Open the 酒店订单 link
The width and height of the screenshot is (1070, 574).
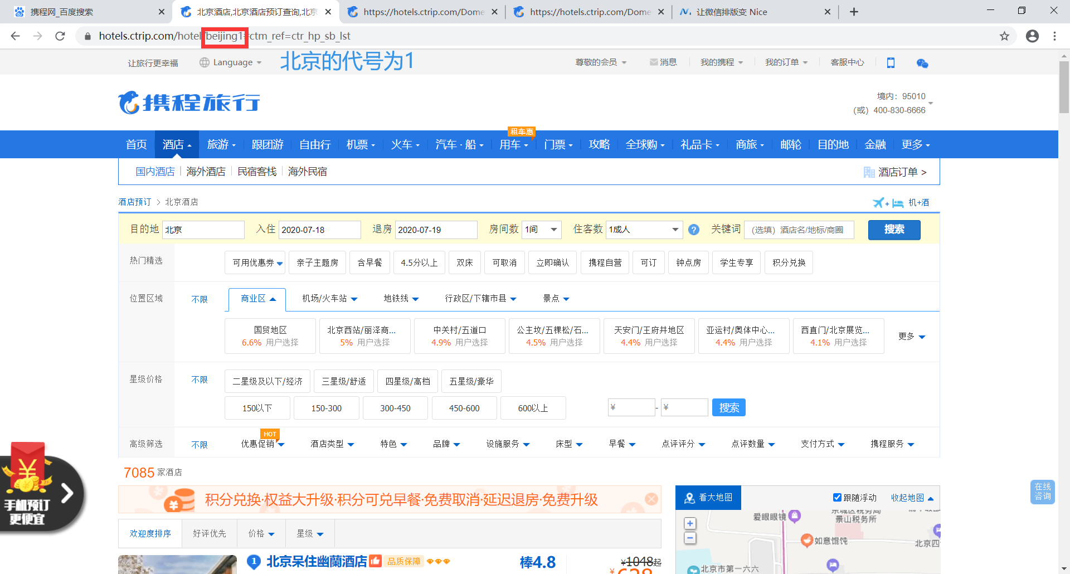902,172
